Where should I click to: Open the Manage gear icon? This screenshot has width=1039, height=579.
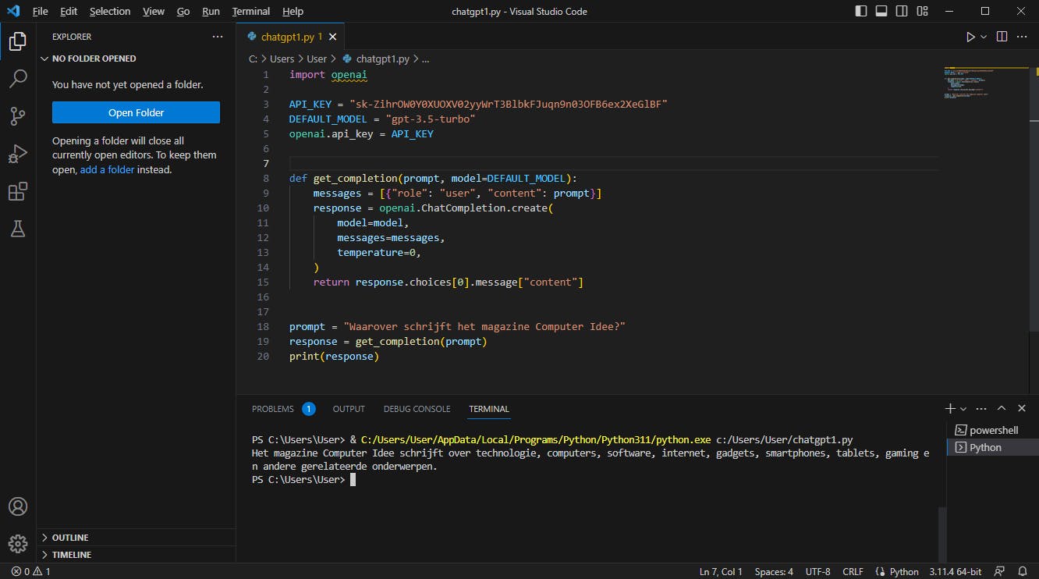pos(17,543)
